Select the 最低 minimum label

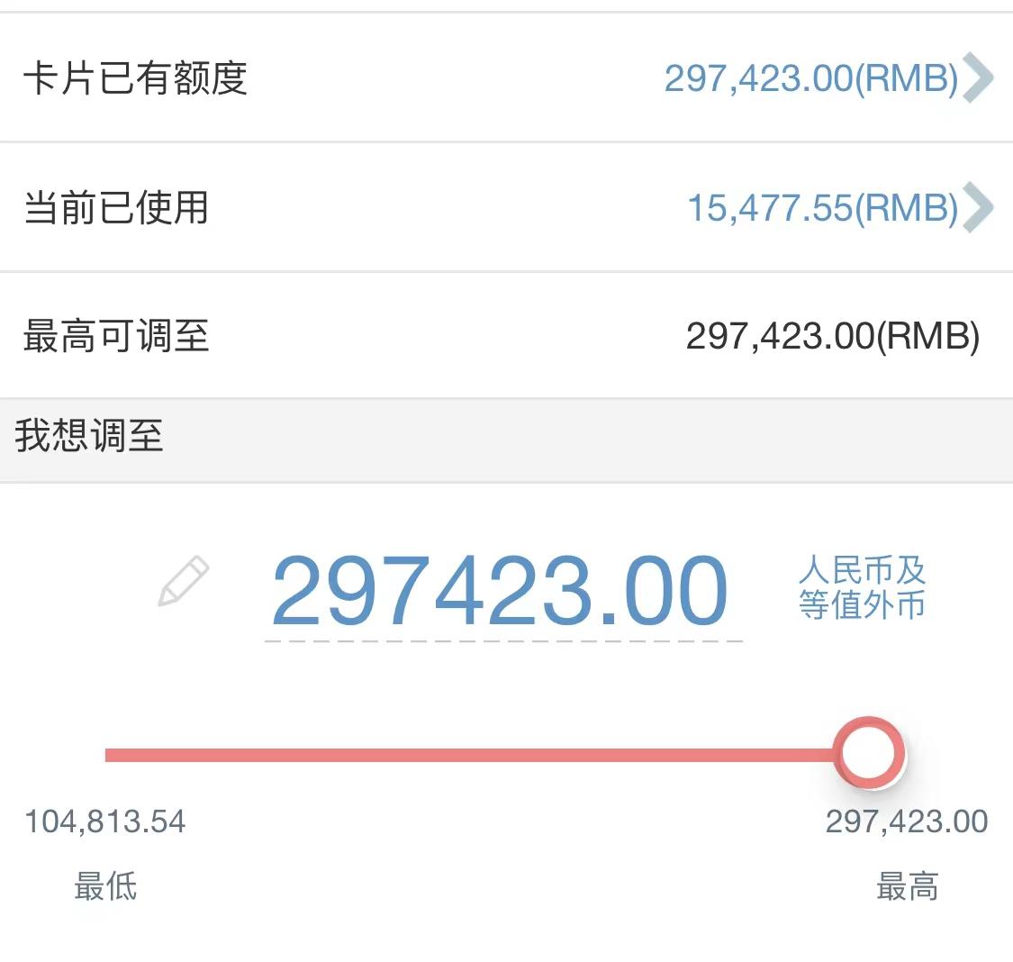click(105, 885)
